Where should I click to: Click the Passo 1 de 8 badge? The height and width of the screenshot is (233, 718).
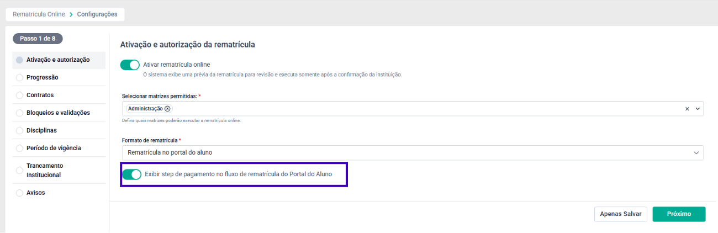click(38, 39)
